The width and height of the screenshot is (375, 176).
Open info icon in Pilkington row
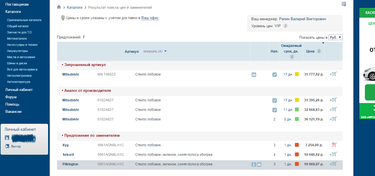coord(254,164)
